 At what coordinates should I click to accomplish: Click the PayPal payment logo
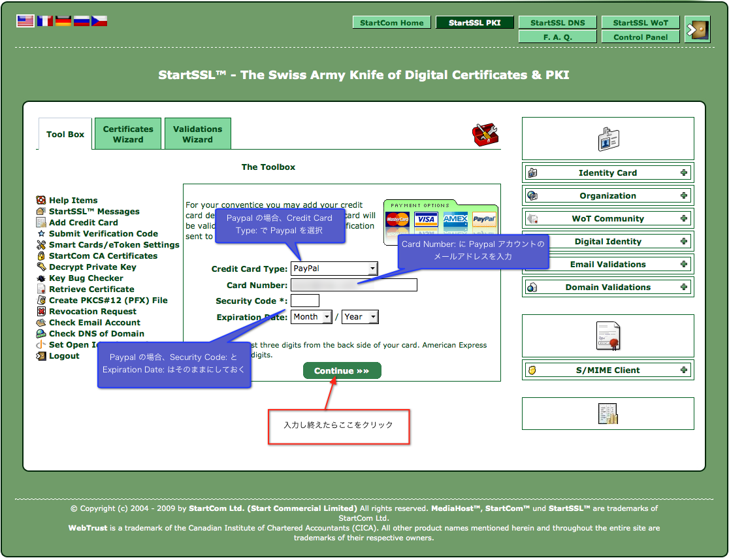(484, 219)
